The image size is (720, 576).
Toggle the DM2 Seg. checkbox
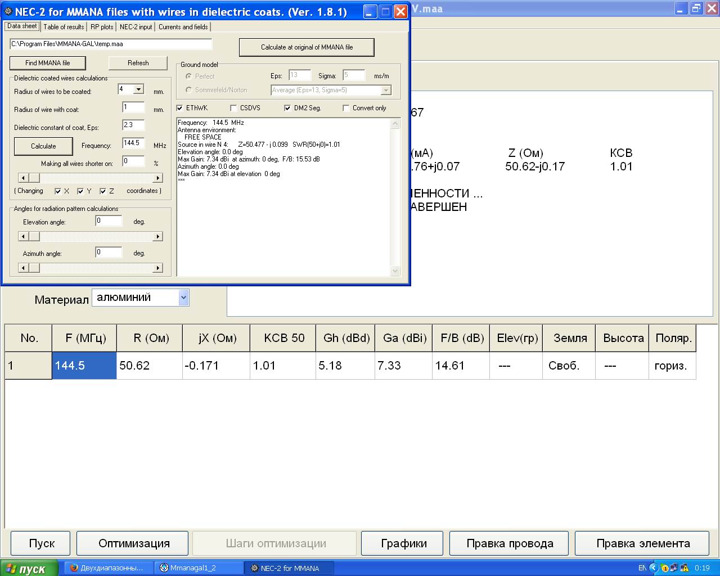click(x=287, y=108)
